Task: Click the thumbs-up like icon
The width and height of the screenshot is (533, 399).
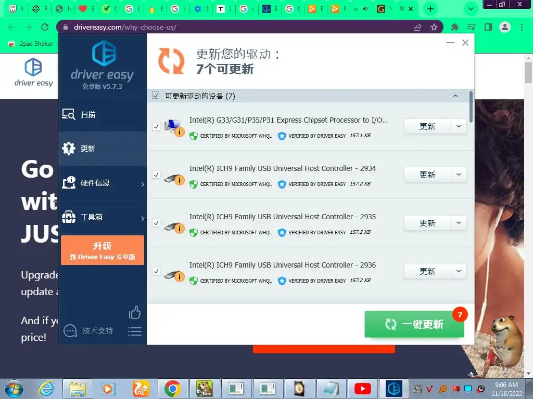Action: 135,312
